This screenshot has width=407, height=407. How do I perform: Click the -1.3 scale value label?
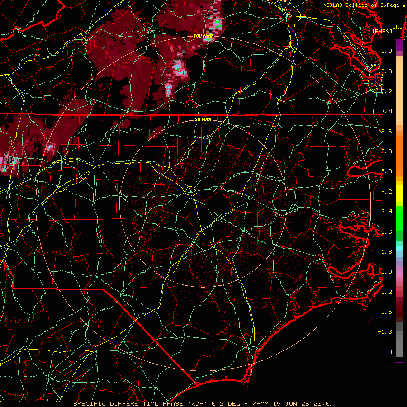[385, 332]
